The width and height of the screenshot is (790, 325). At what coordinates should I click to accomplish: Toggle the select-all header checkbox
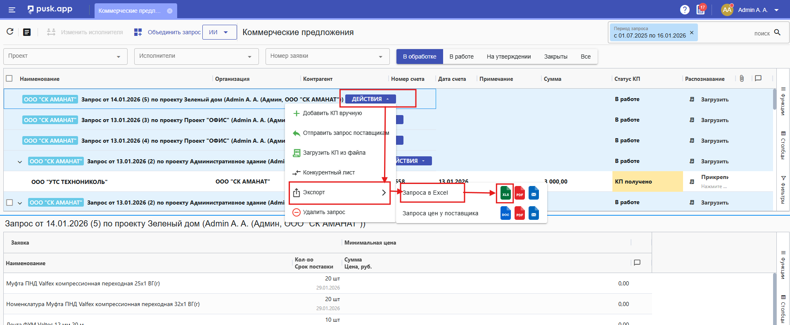(9, 78)
